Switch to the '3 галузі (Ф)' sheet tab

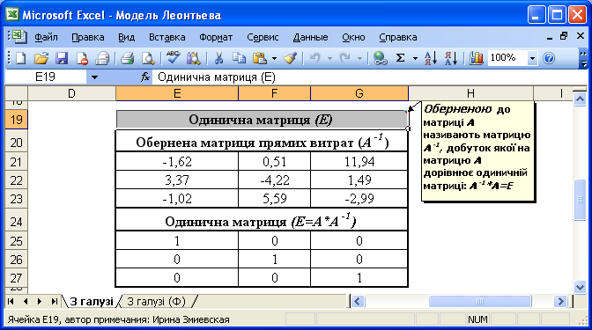coord(156,302)
